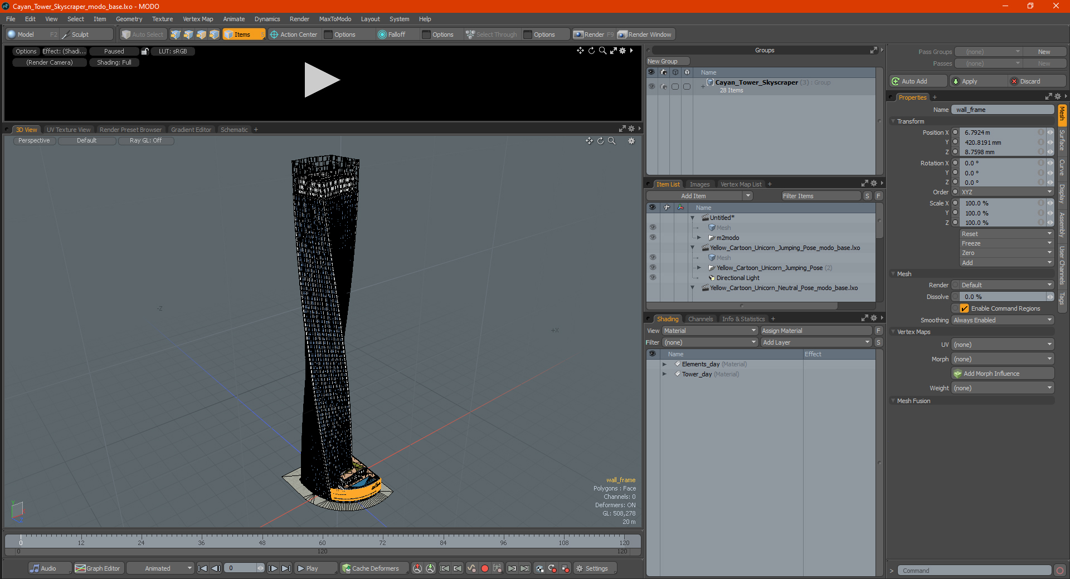Open the Render Window
The height and width of the screenshot is (579, 1070).
click(645, 35)
